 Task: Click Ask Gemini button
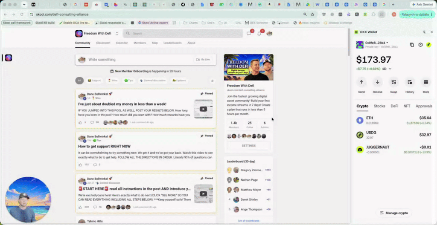(x=423, y=4)
